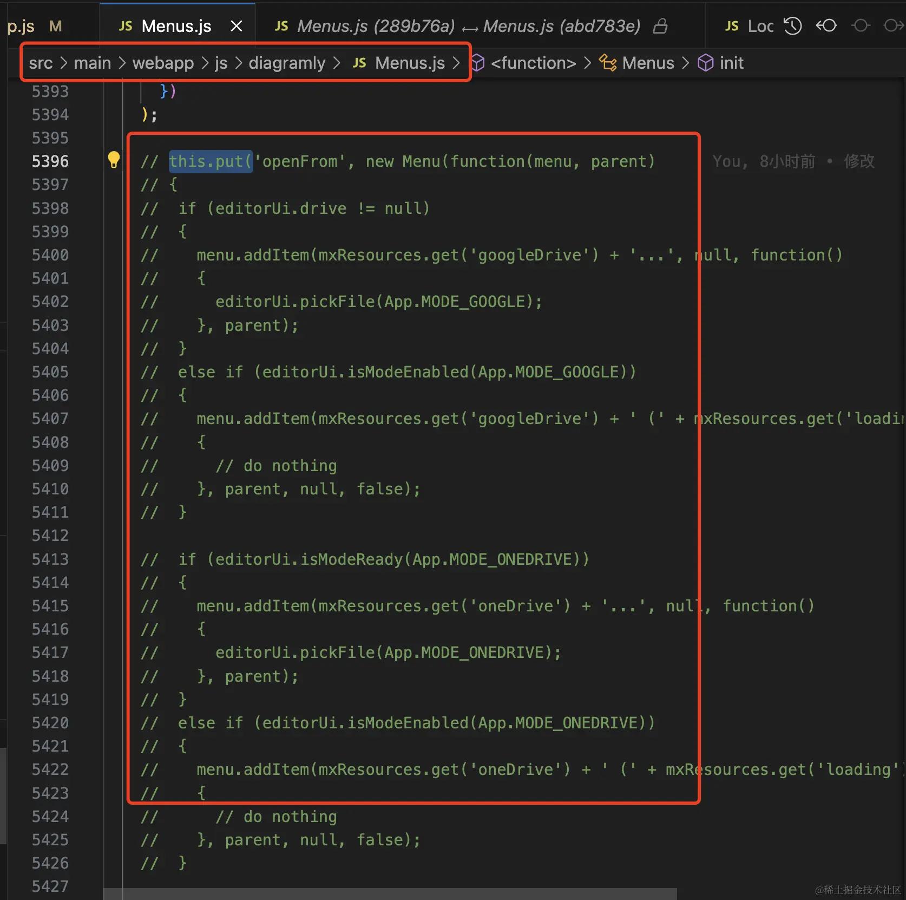The width and height of the screenshot is (906, 900).
Task: Go to previous commit revision icon
Action: 826,26
